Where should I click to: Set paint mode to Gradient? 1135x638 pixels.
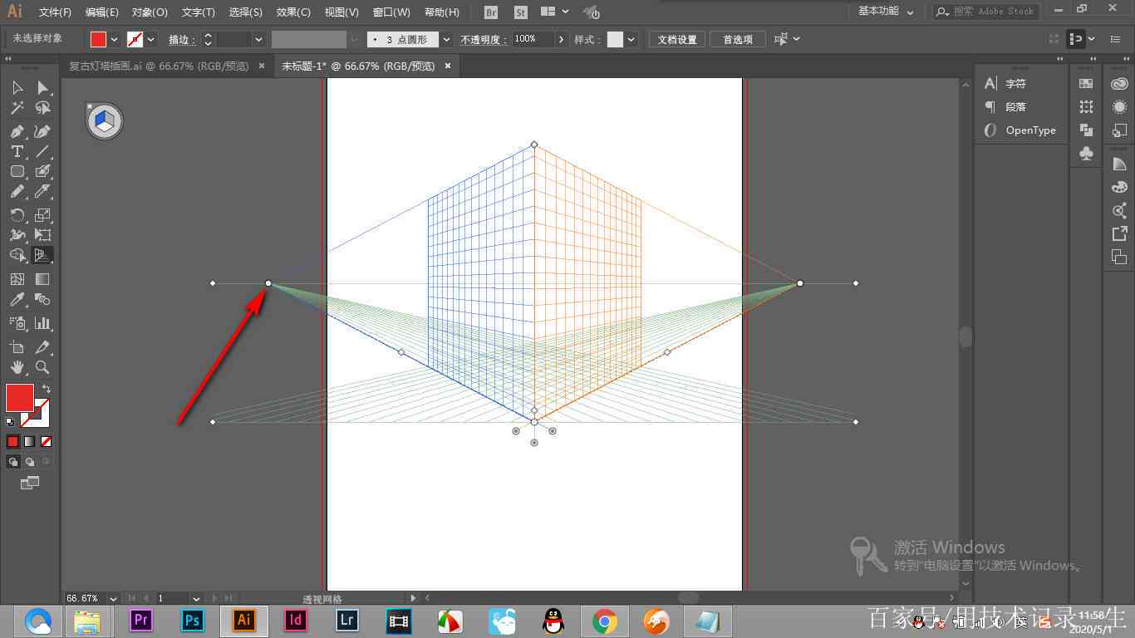tap(29, 442)
